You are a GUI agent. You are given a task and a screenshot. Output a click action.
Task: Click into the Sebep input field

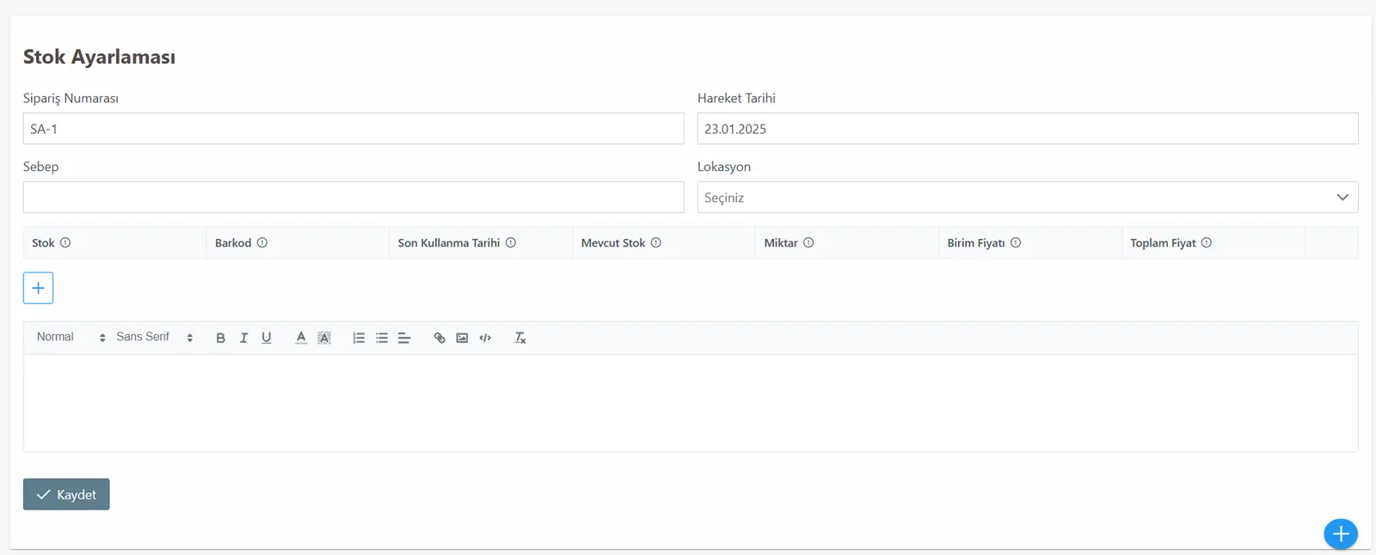tap(353, 197)
